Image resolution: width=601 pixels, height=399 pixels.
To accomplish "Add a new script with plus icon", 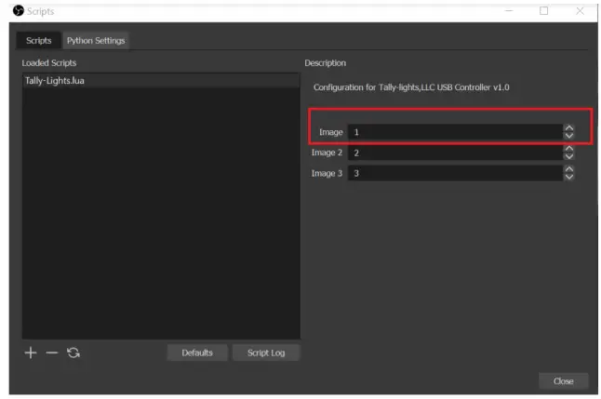I will coord(31,352).
